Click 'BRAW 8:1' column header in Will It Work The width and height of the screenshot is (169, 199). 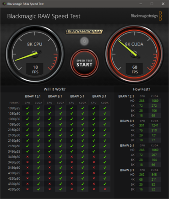coord(55,96)
